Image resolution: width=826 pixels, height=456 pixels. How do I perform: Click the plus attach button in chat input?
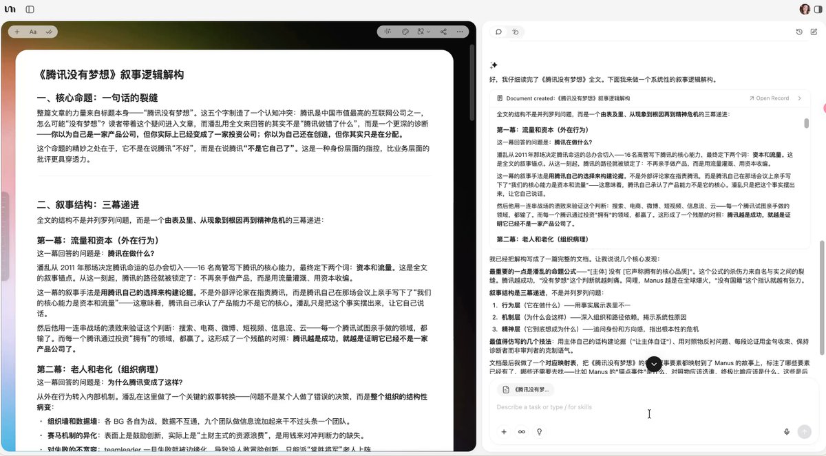[x=504, y=432]
